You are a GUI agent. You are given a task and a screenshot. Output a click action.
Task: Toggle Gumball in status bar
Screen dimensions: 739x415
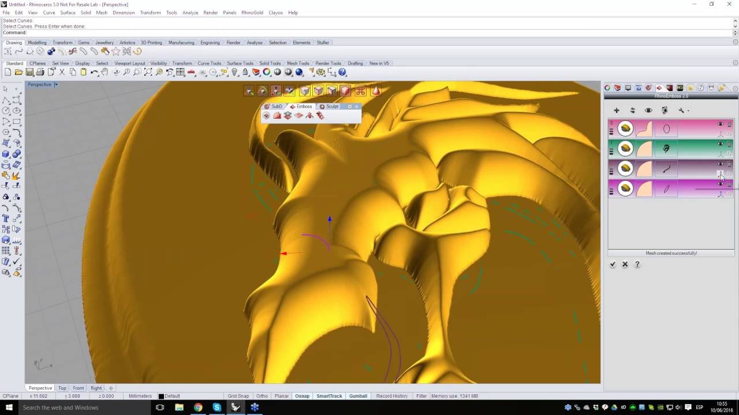pos(358,396)
